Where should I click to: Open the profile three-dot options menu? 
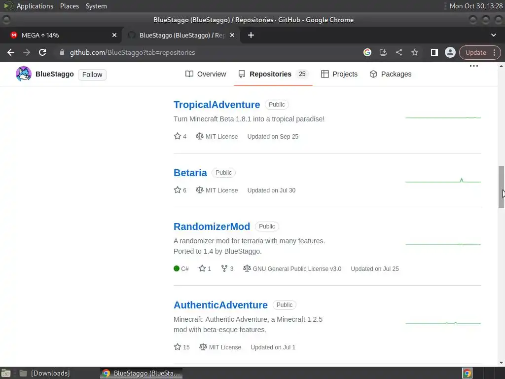[474, 66]
